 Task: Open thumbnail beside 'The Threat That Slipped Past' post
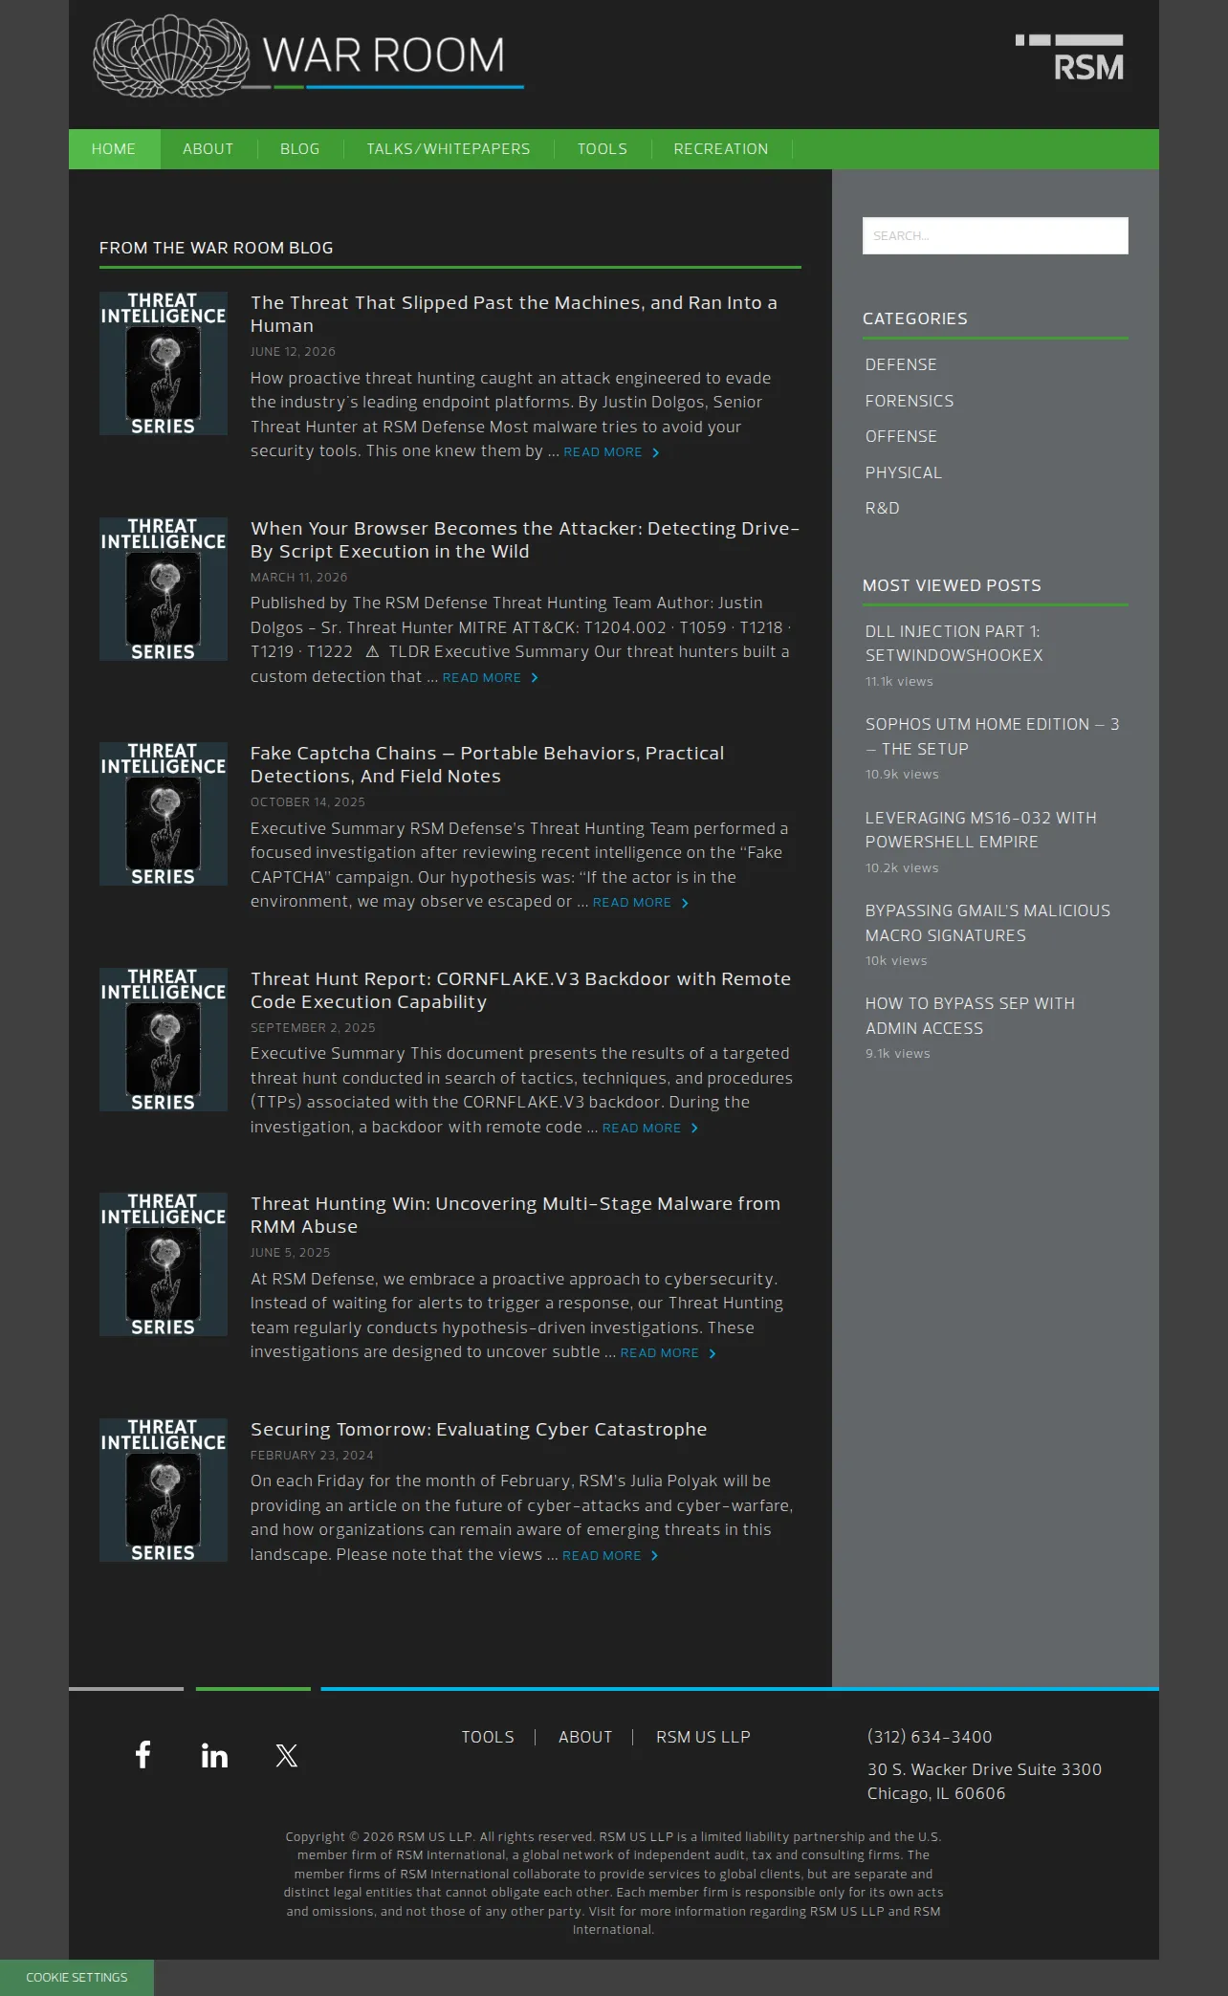(x=164, y=363)
